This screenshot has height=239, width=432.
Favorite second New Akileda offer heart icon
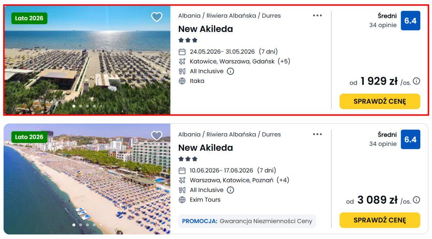tap(157, 136)
